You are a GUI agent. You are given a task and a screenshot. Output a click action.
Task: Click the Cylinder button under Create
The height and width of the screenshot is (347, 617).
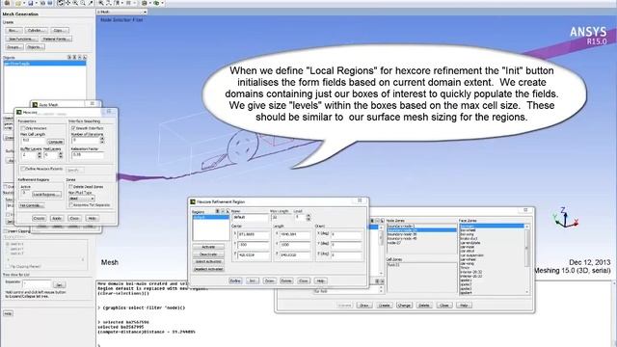[37, 30]
